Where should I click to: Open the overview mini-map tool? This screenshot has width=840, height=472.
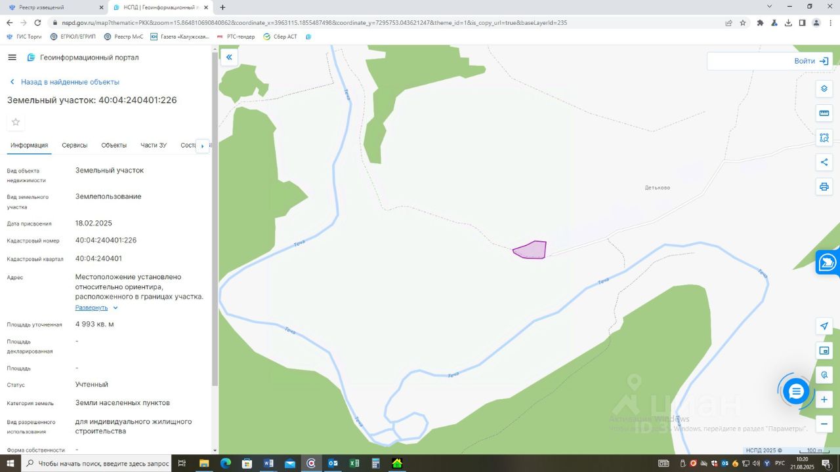(x=824, y=351)
